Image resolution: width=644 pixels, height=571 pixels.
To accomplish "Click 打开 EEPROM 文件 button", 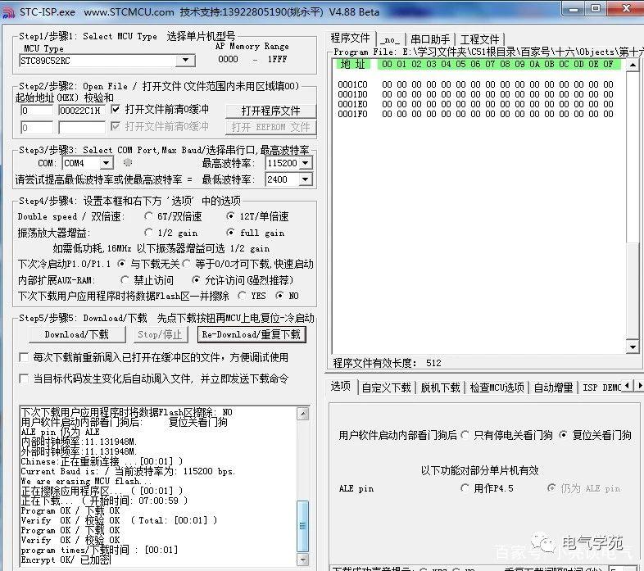I will pyautogui.click(x=270, y=127).
